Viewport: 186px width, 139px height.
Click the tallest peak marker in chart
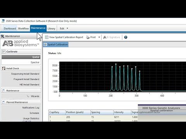116,64
